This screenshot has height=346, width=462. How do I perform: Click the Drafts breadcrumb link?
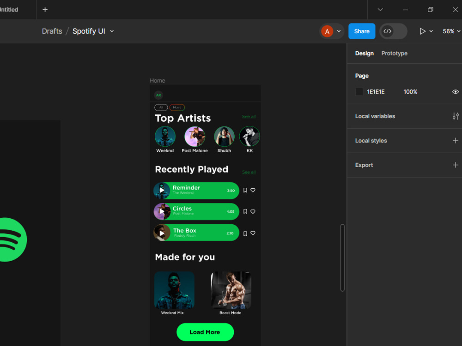tap(52, 31)
